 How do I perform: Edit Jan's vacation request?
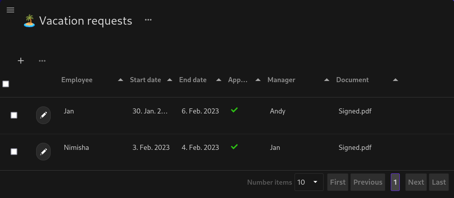[x=43, y=115]
